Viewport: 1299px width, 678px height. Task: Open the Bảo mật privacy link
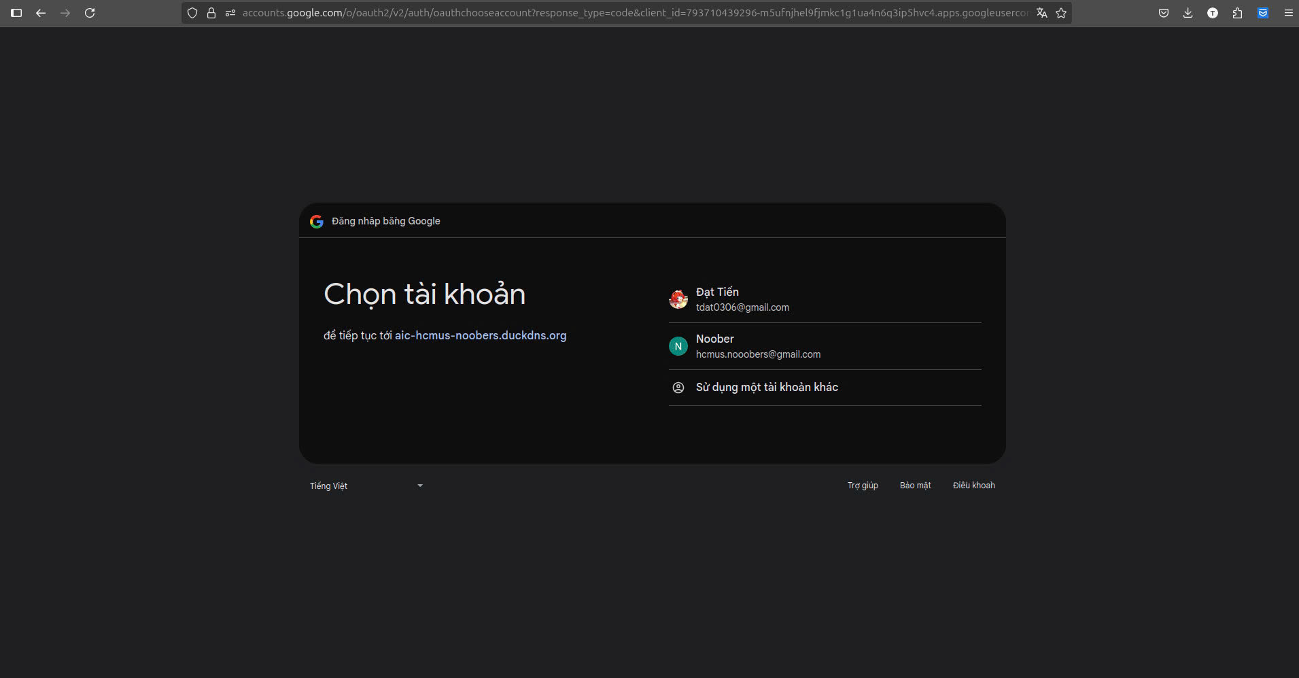[916, 486]
